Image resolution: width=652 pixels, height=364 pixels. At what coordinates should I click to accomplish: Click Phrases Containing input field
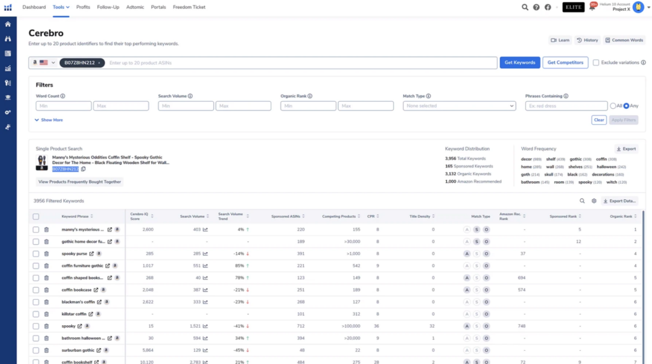566,106
